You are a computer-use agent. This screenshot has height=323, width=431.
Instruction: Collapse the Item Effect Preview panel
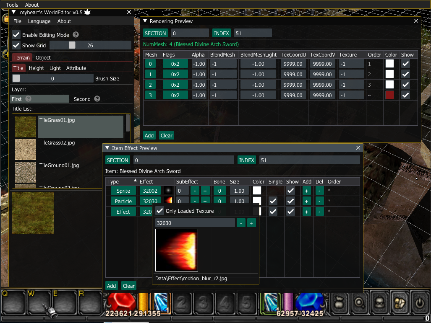click(107, 148)
